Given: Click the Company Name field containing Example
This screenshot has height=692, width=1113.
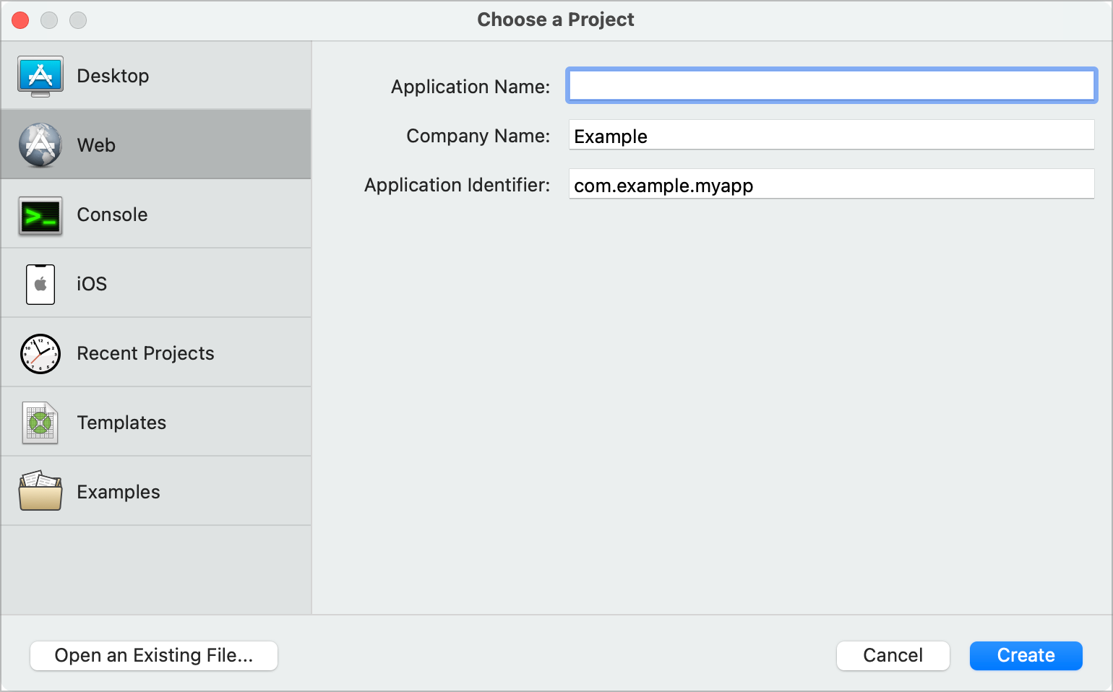Looking at the screenshot, I should point(832,135).
